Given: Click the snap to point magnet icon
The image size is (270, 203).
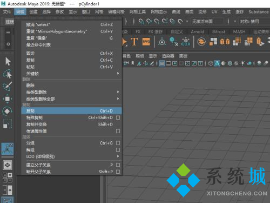Looking at the screenshot, I should [157, 22].
